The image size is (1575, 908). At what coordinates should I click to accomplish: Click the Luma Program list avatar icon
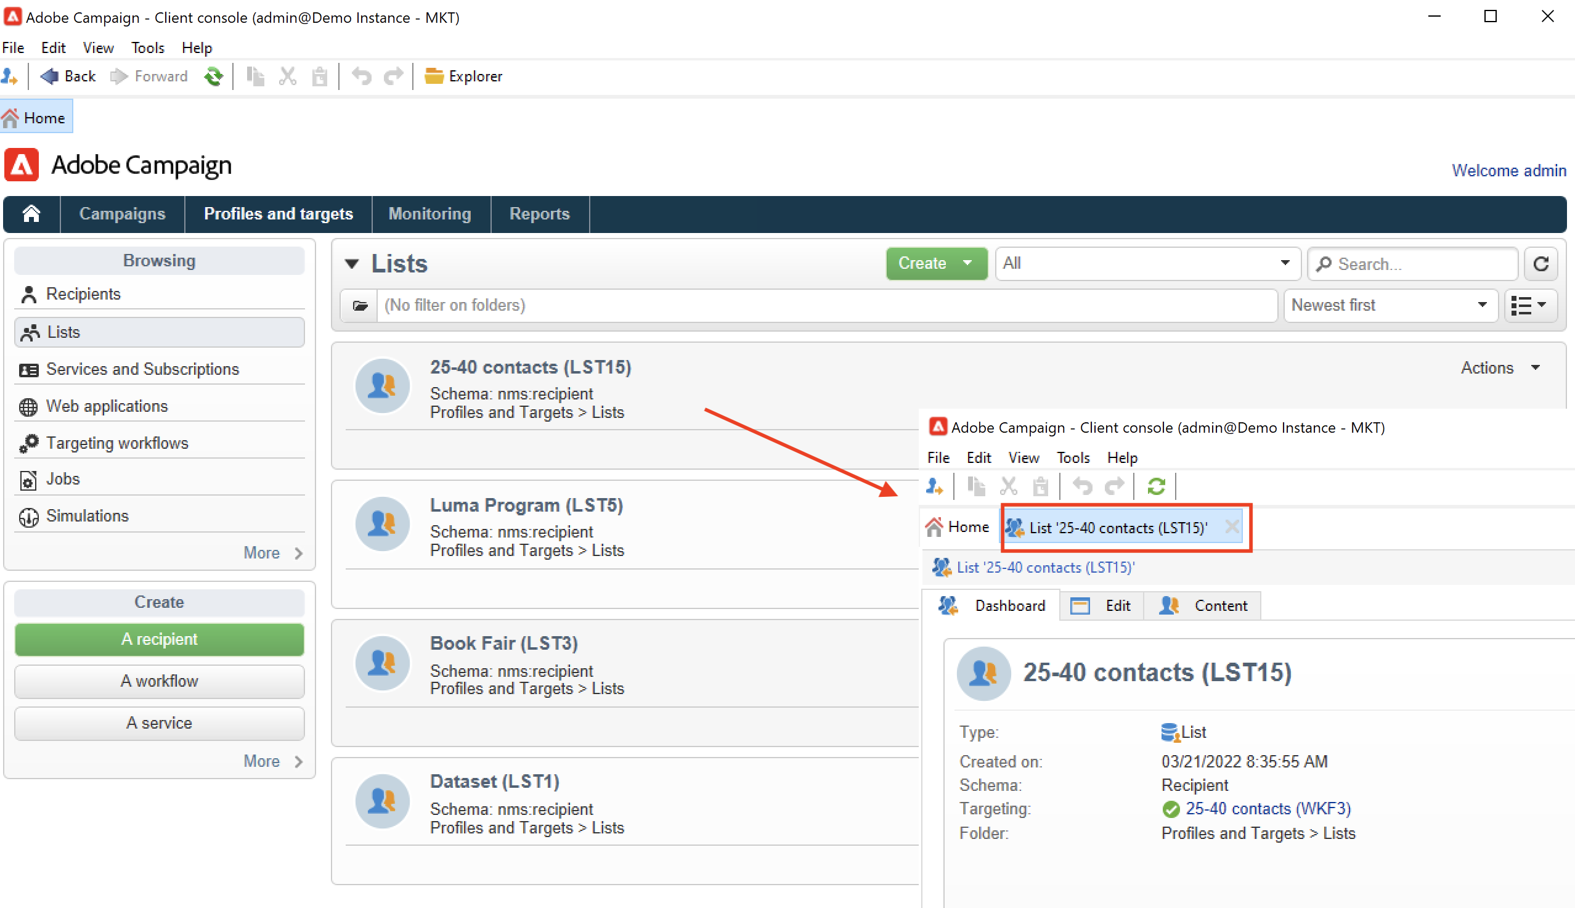(x=382, y=524)
